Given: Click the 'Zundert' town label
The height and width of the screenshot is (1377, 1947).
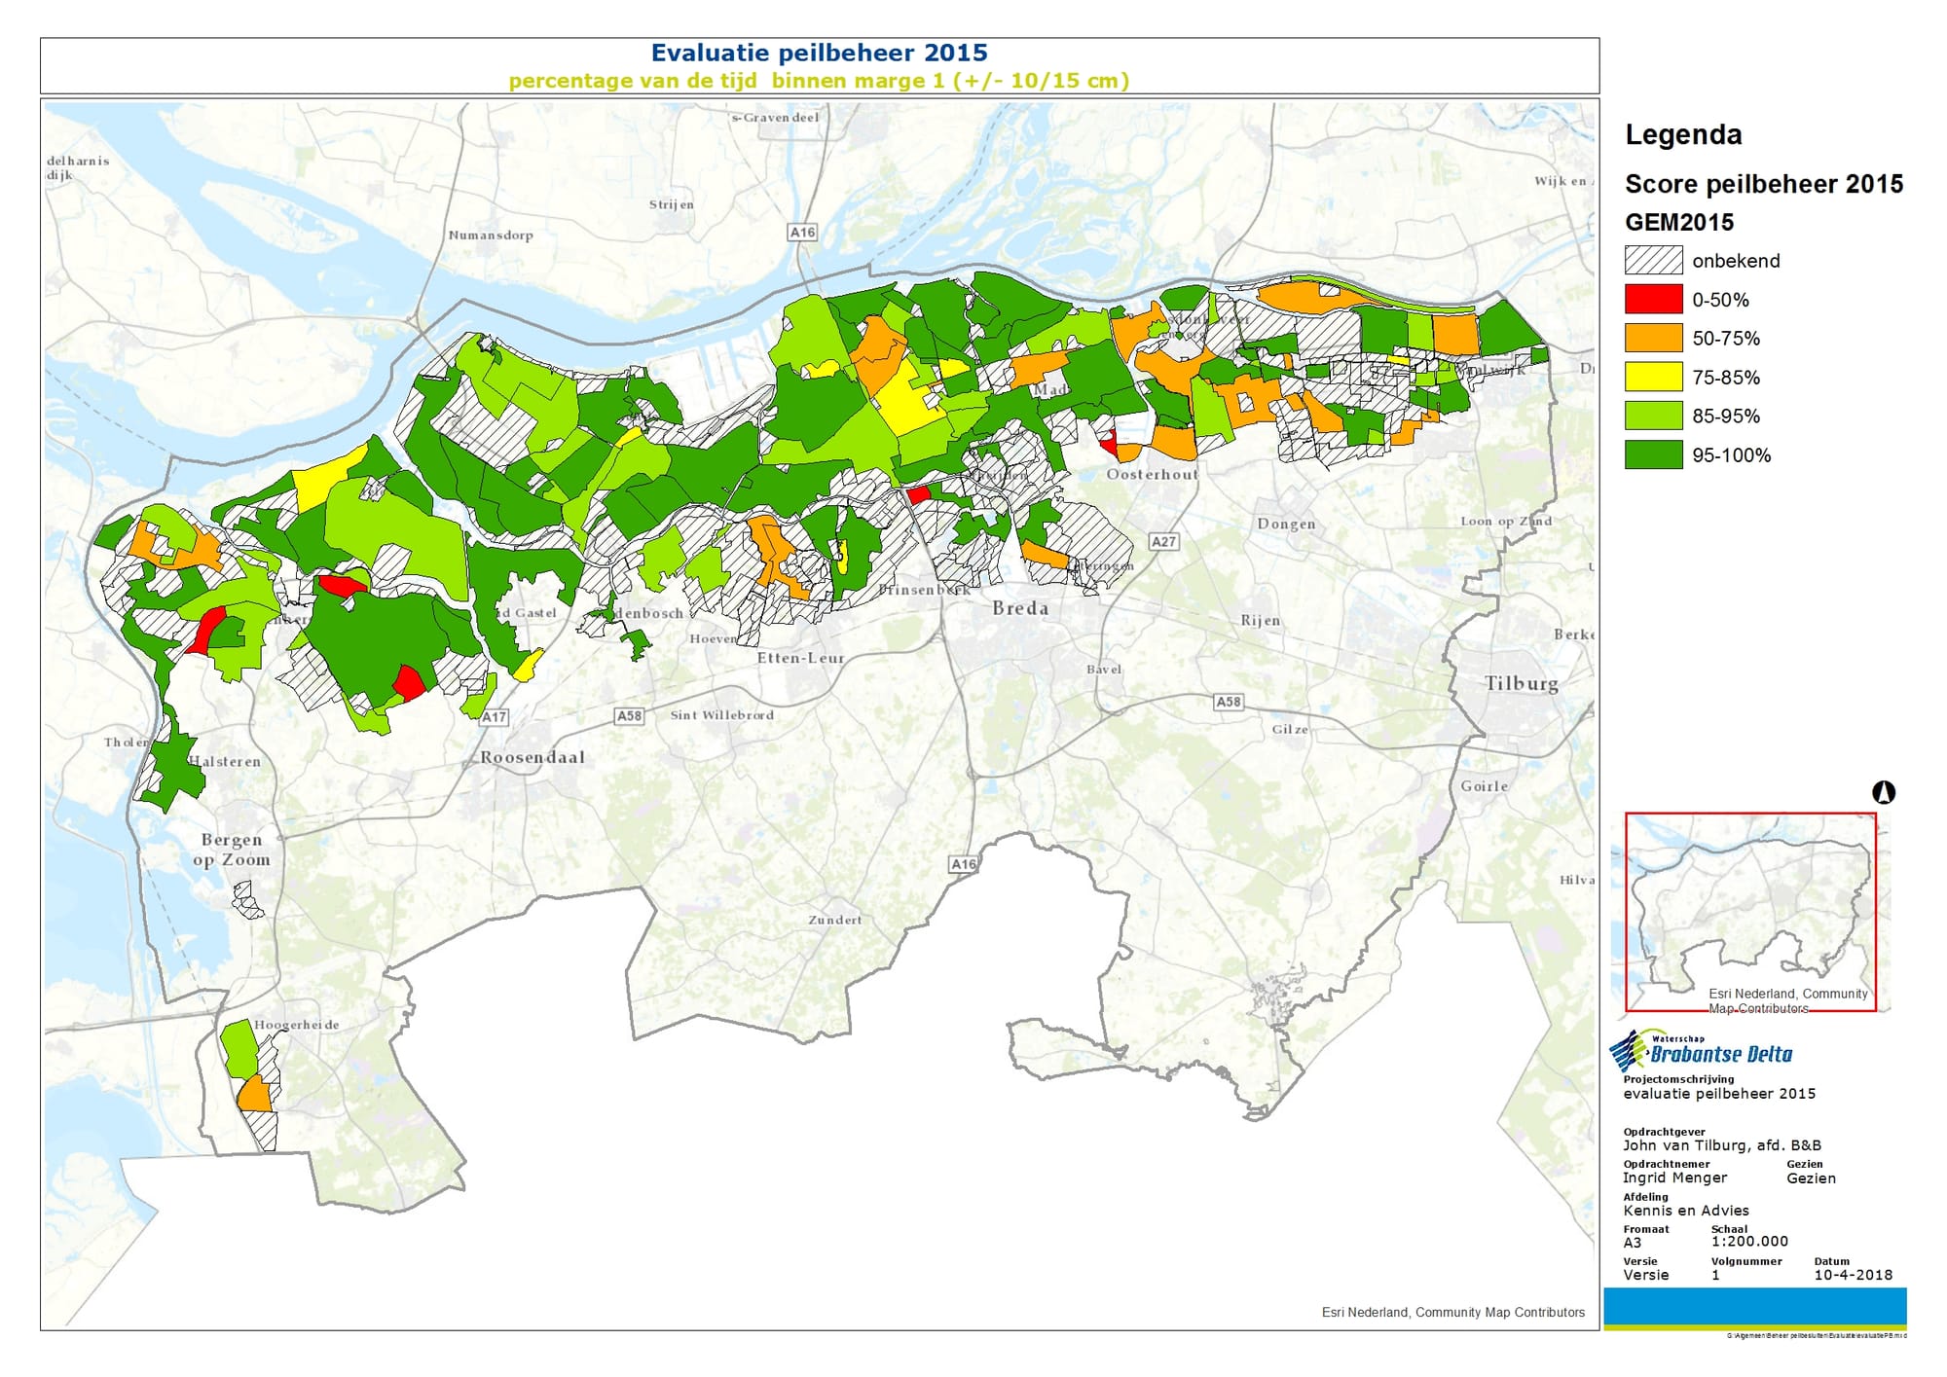Looking at the screenshot, I should tap(834, 920).
